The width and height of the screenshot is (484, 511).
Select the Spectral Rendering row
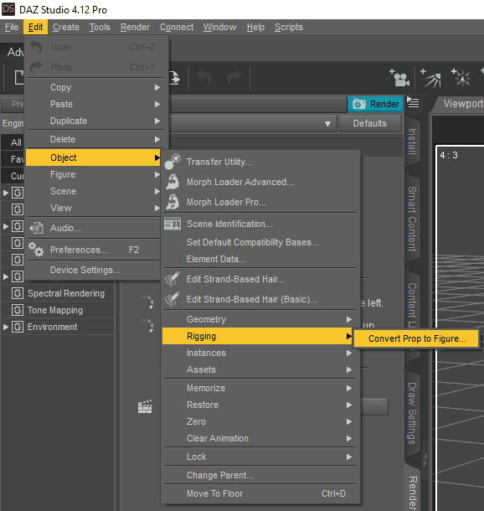click(58, 293)
